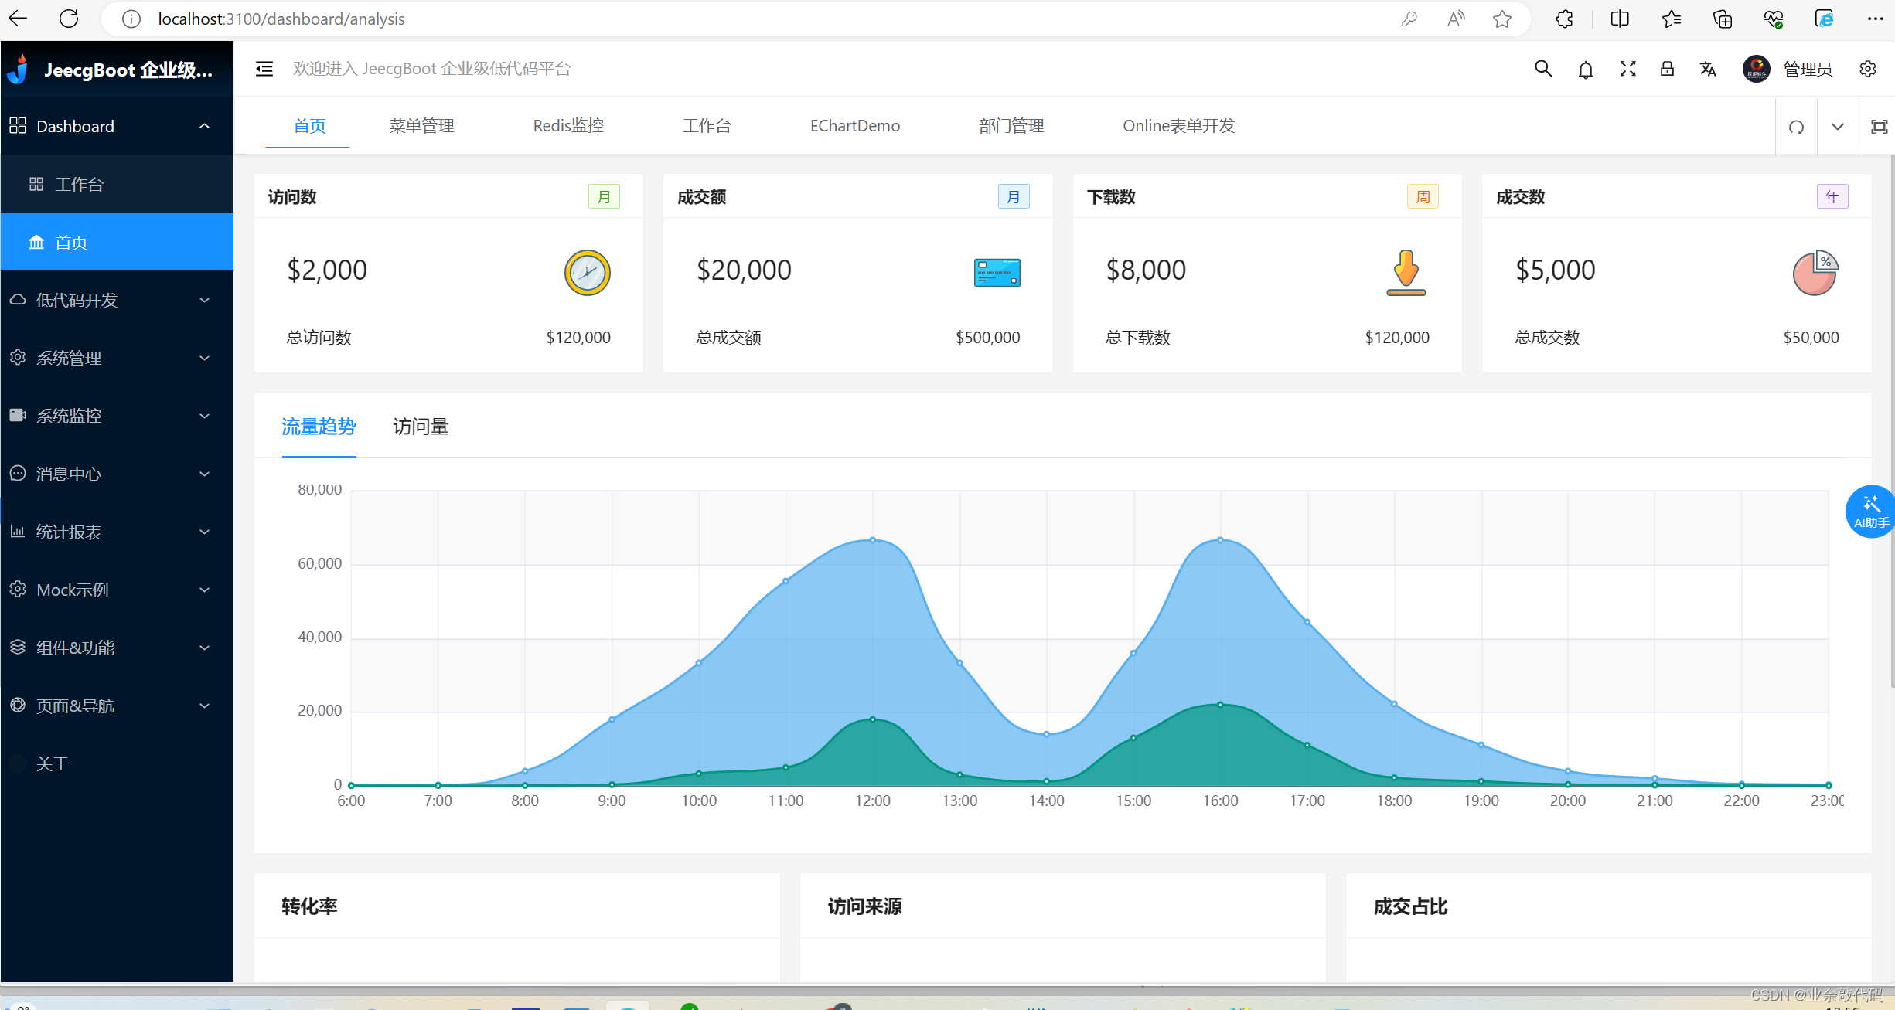Viewport: 1895px width, 1010px height.
Task: Open the browser collections icon
Action: (1723, 19)
